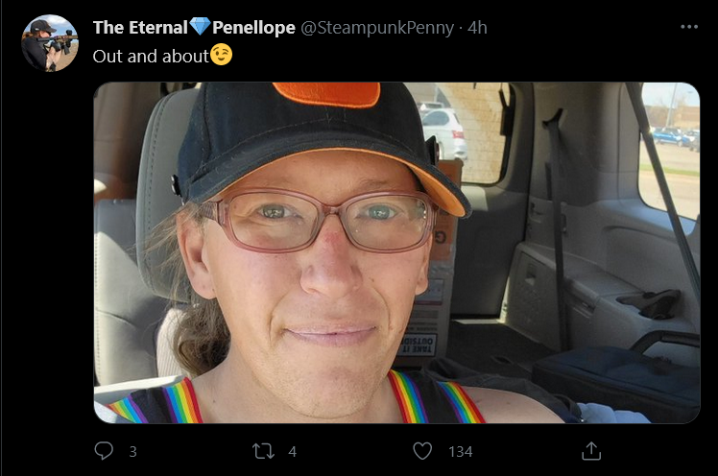Open the three-dot more options menu
The image size is (718, 476).
689,27
